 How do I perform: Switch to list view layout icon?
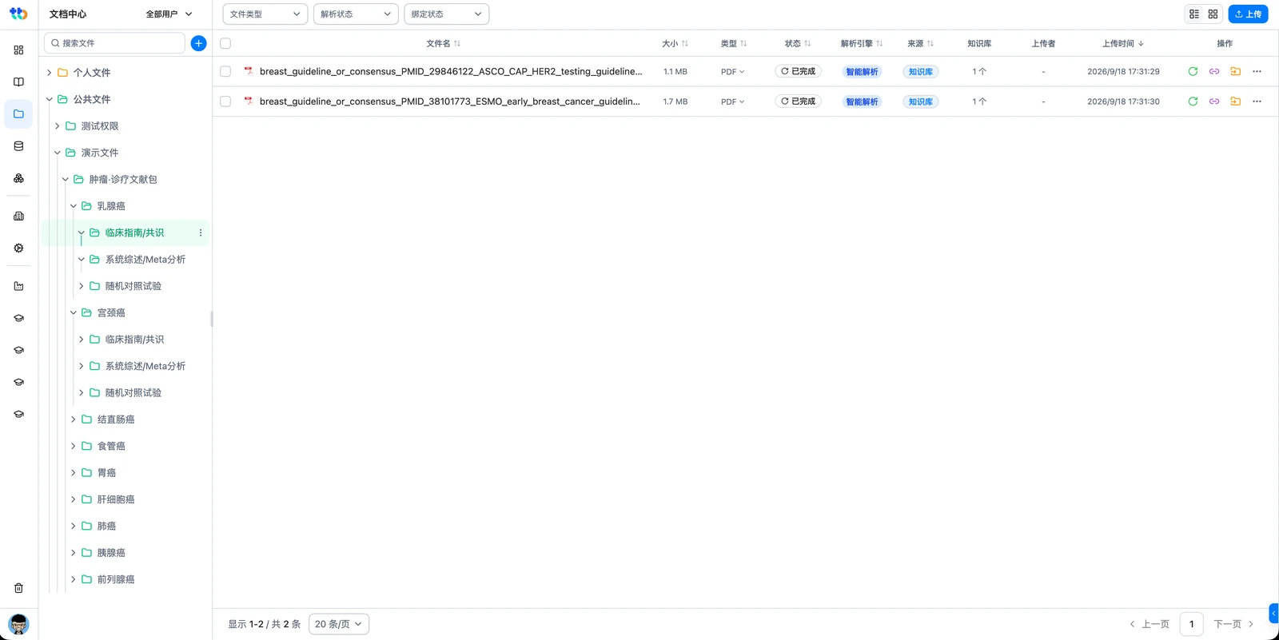[x=1194, y=14]
